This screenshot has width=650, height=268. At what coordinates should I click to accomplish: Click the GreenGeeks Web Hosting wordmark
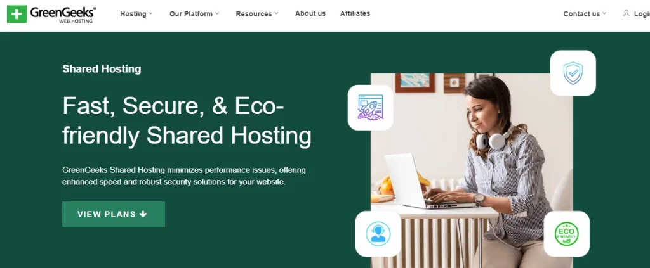[63, 14]
